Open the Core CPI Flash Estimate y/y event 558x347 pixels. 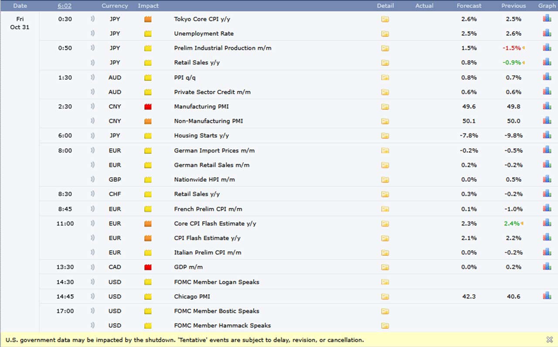pyautogui.click(x=215, y=224)
